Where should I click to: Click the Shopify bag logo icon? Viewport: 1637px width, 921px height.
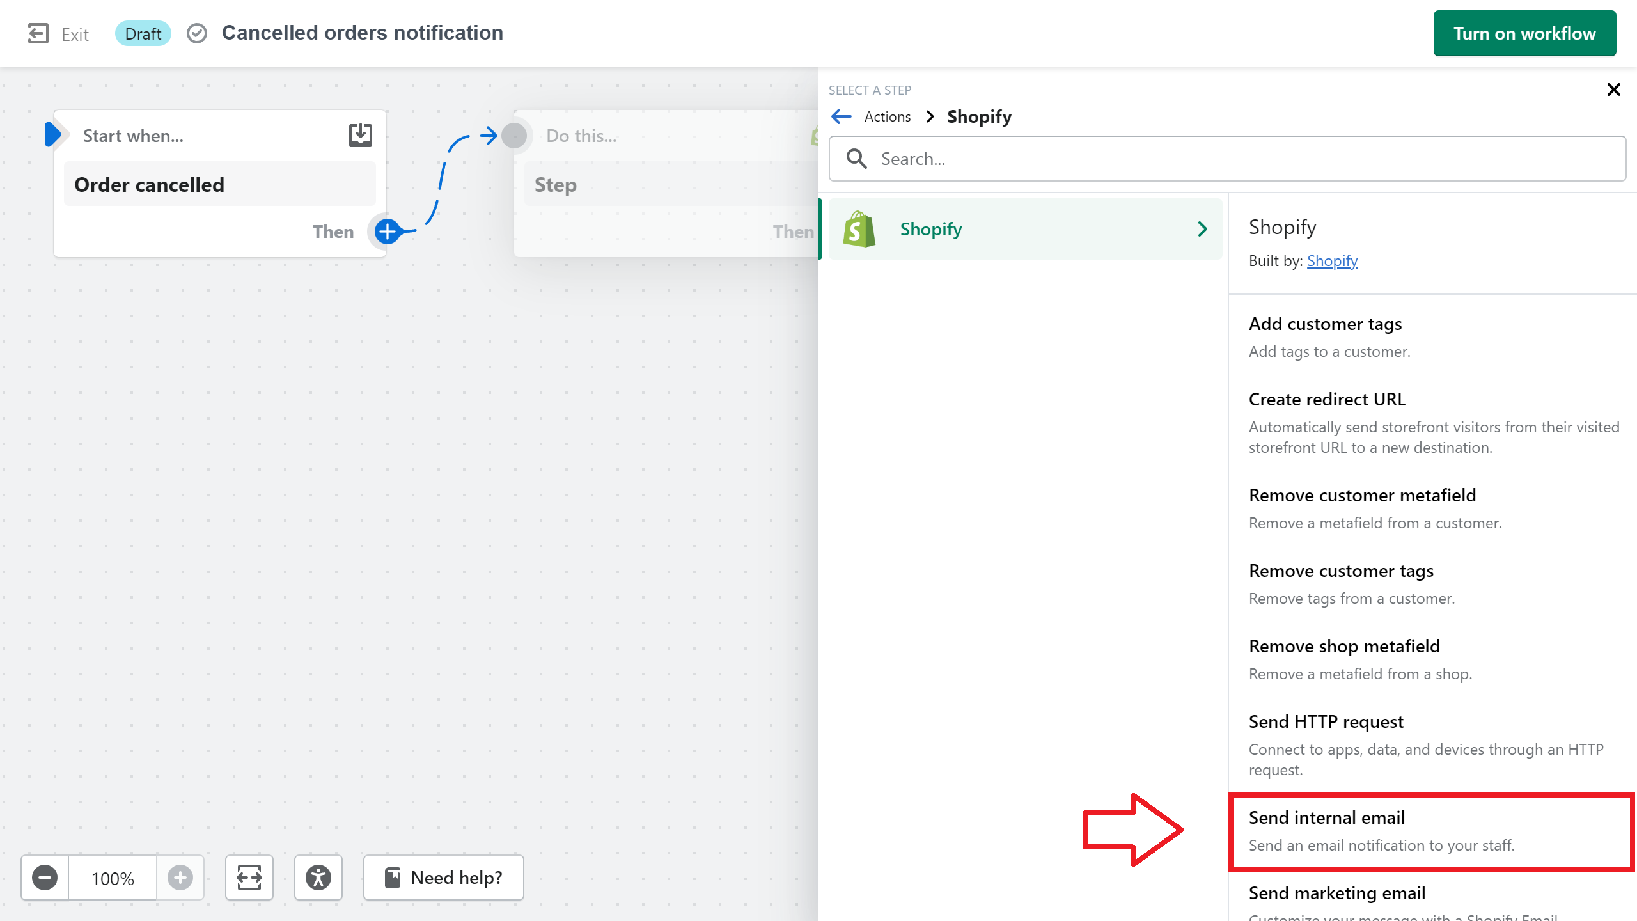point(859,229)
